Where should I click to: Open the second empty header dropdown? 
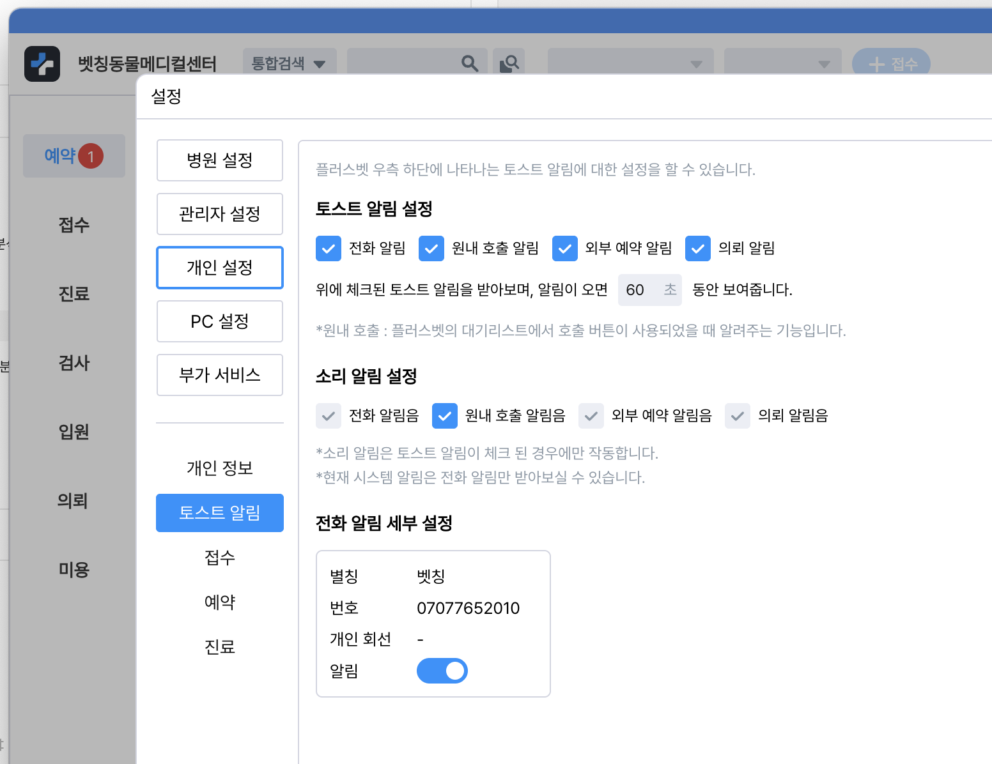click(x=782, y=63)
